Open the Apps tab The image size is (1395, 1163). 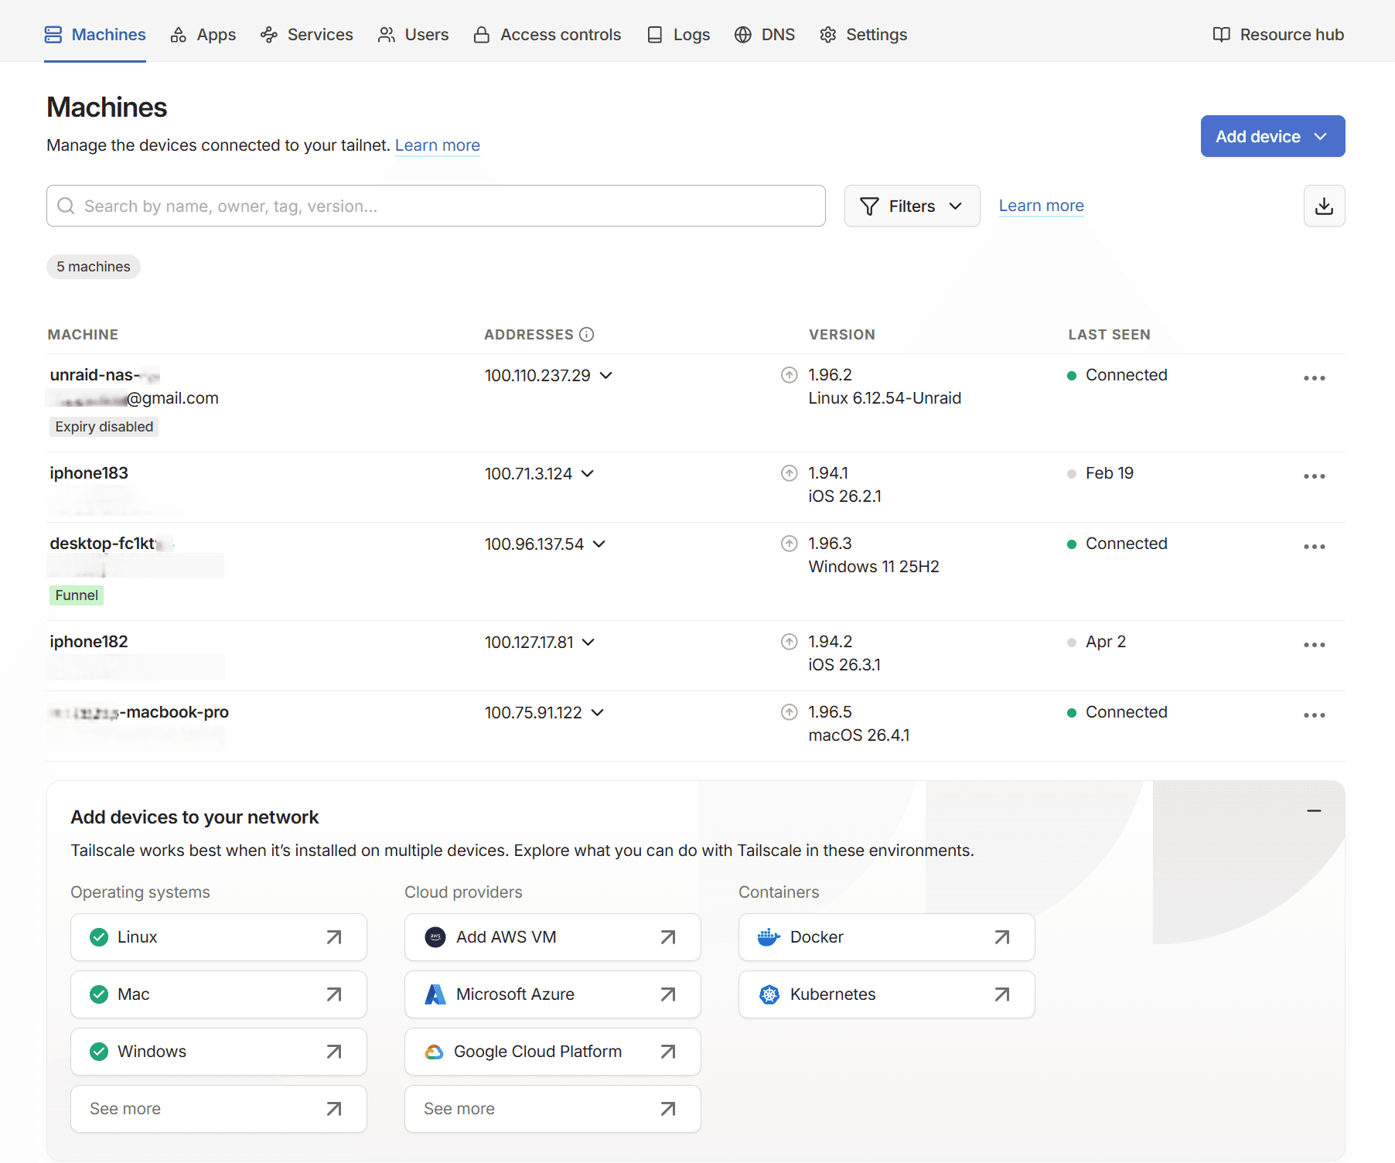203,35
